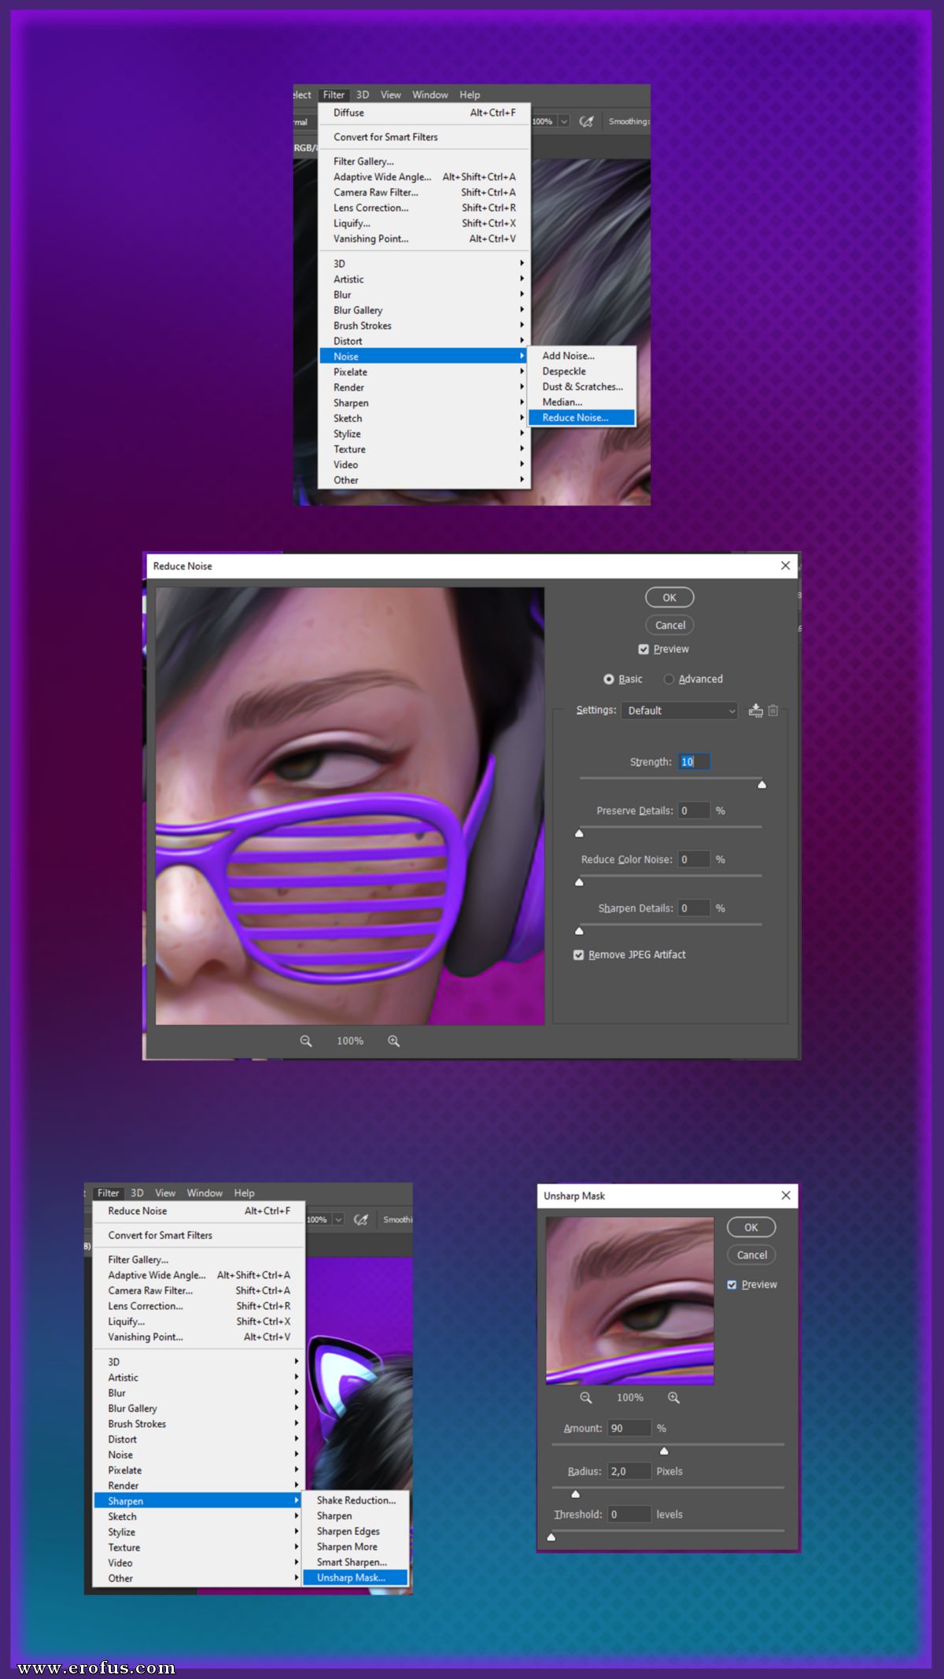Expand Blur Gallery in the menu listing Diffuse
The image size is (944, 1679).
click(x=425, y=310)
